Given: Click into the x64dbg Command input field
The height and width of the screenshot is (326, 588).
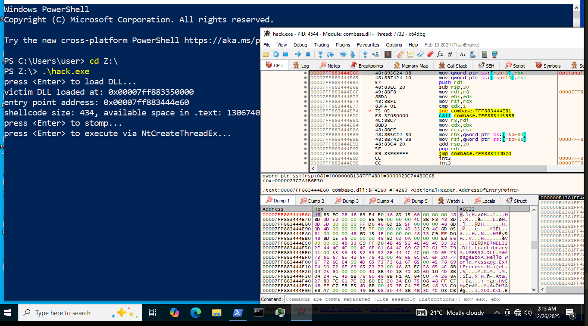Looking at the screenshot, I should (434, 299).
